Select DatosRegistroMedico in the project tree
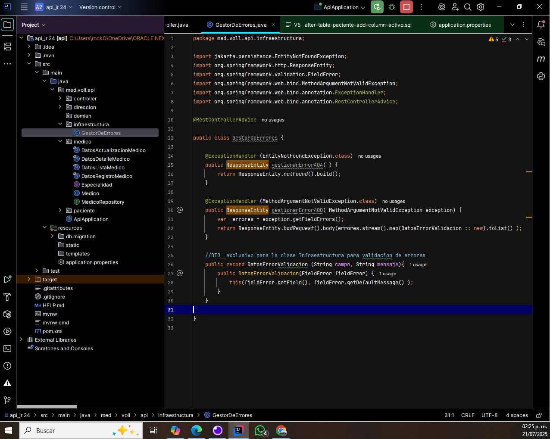The image size is (550, 439). click(x=106, y=176)
